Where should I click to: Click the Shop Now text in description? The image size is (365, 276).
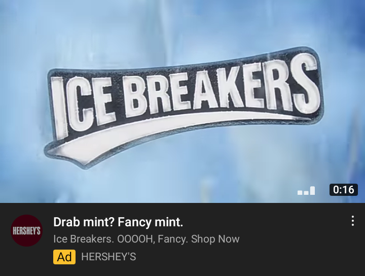(215, 239)
